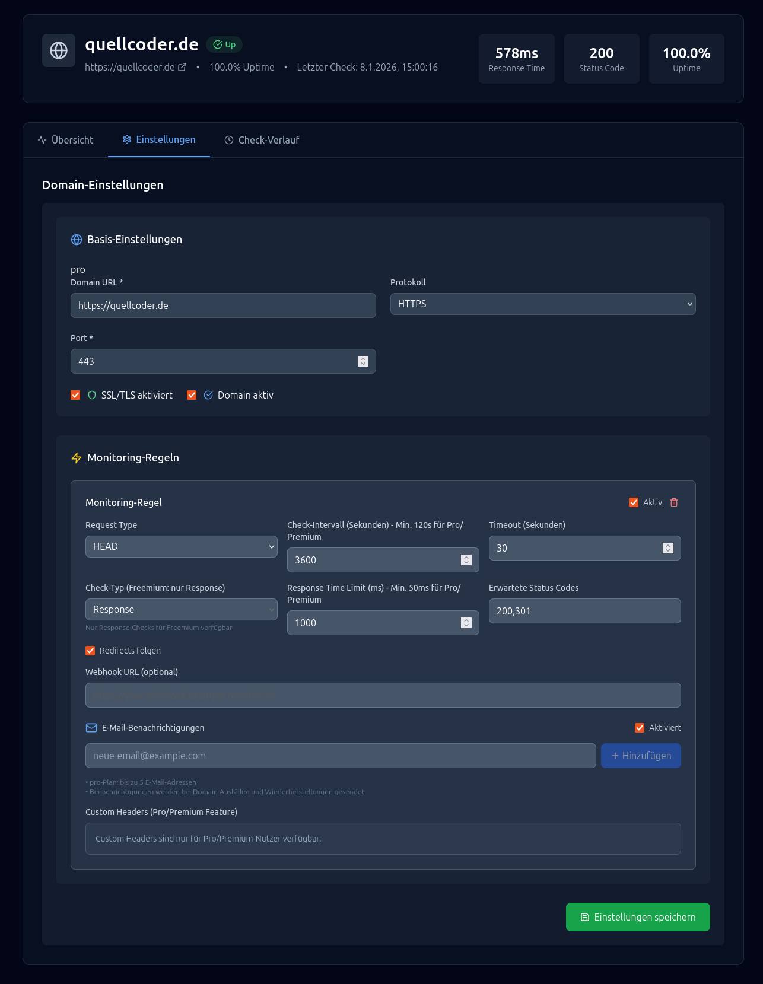Click the Hinzufügen email button
The width and height of the screenshot is (763, 984).
pos(641,756)
